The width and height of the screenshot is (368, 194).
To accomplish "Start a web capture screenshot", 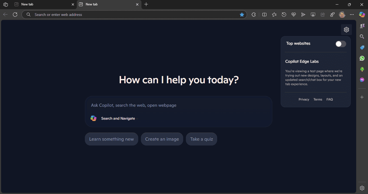I will 313,15.
